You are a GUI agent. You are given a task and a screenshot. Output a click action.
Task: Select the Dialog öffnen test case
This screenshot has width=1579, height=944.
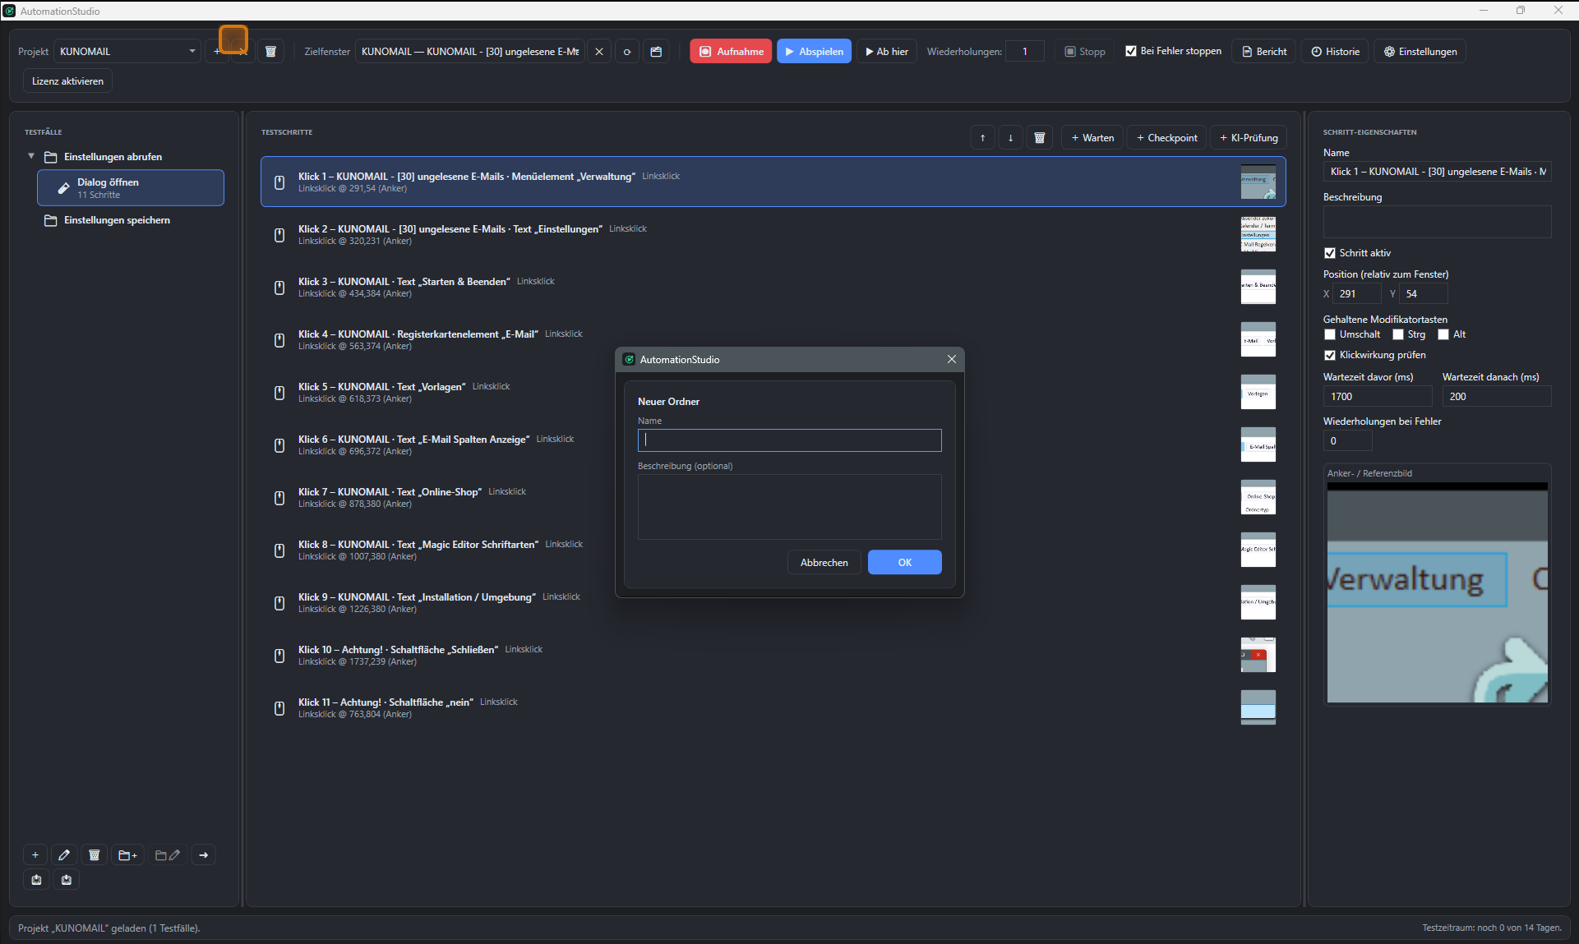coord(131,187)
